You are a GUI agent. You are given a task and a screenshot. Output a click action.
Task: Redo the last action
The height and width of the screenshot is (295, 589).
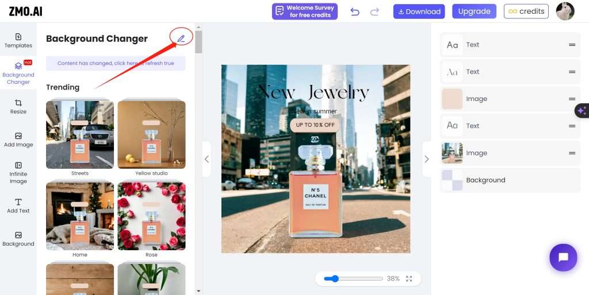tap(374, 11)
